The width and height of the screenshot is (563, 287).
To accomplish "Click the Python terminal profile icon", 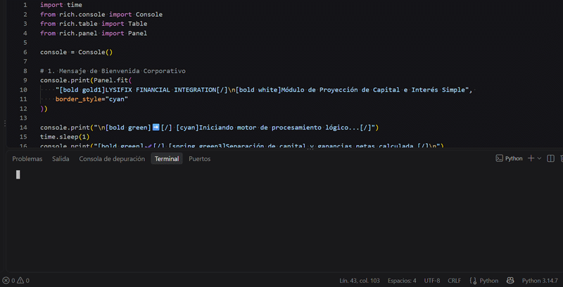I will (499, 158).
